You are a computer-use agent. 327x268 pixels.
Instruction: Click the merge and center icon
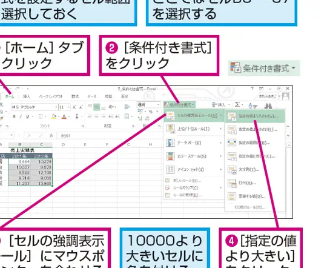tap(127, 116)
